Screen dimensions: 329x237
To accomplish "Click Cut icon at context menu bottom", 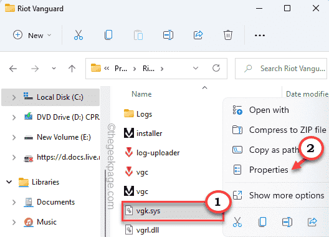I will (237, 222).
